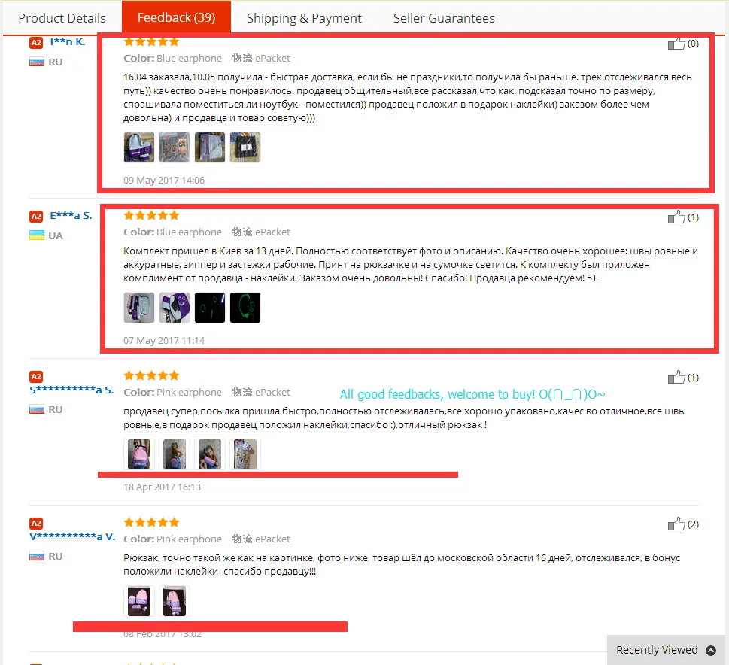729x665 pixels.
Task: Click A2 badge next to I**n K.
Action: click(36, 43)
